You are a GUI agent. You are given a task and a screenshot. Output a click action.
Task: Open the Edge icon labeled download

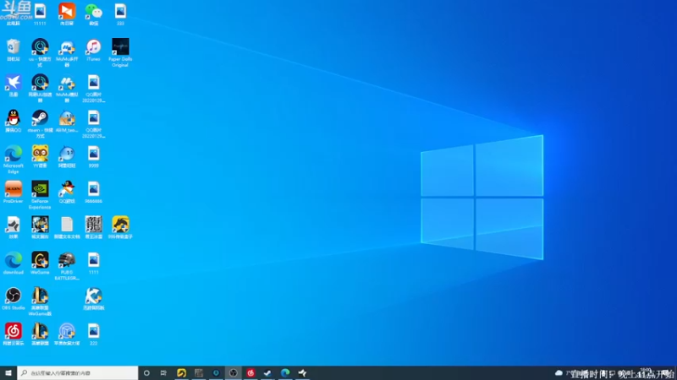(14, 263)
